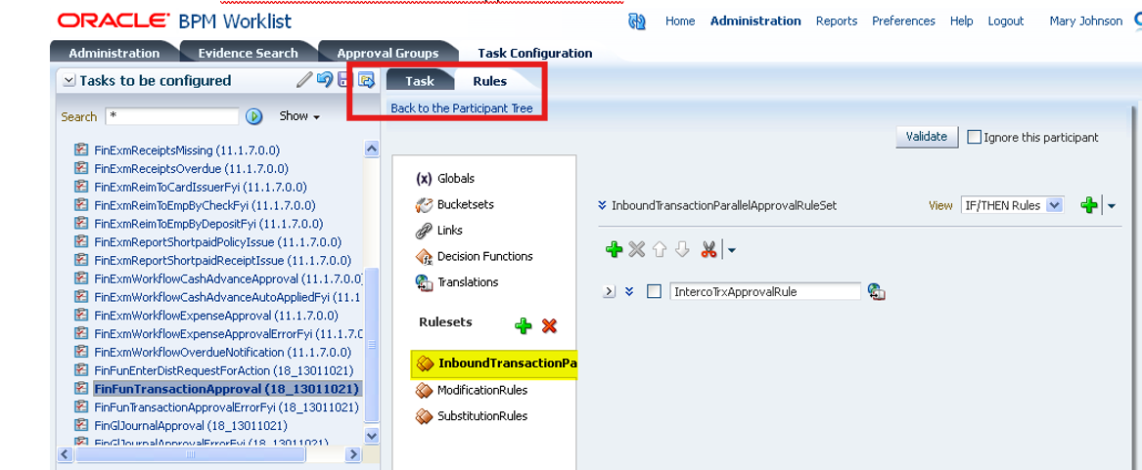Screen dimensions: 1142x470
Task: Open the Reports link
Action: (836, 21)
